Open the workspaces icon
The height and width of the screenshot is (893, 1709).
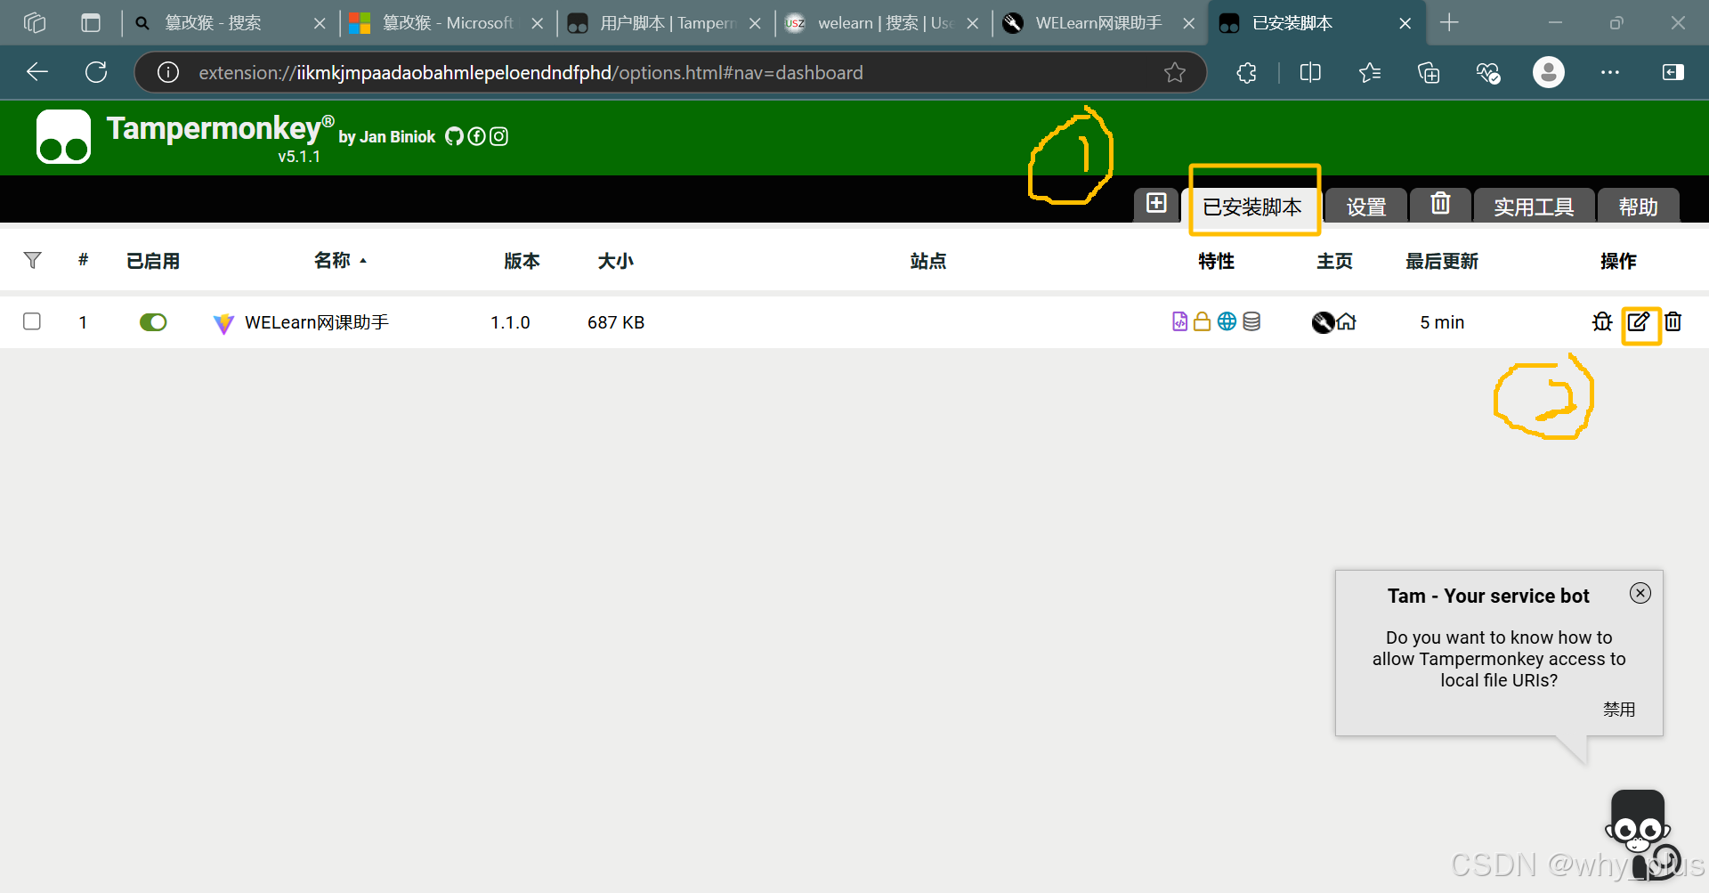coord(35,23)
